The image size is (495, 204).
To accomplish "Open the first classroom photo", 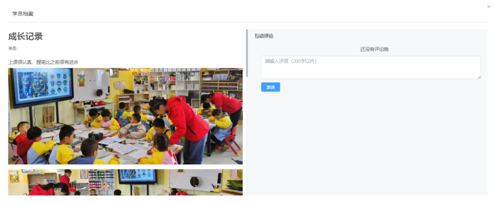I will 125,116.
